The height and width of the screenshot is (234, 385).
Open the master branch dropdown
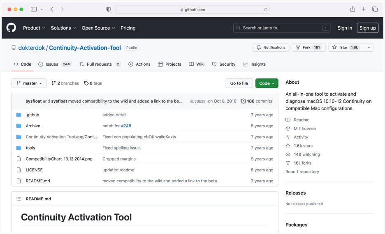pyautogui.click(x=29, y=83)
